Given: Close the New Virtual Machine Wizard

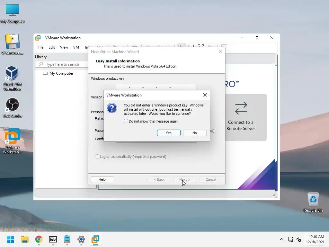Looking at the screenshot, I should point(220,52).
